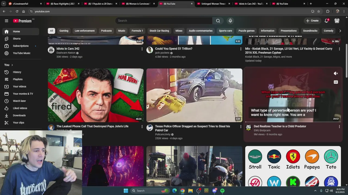Click jack pockets channel avatar
The image size is (348, 195).
150,50
